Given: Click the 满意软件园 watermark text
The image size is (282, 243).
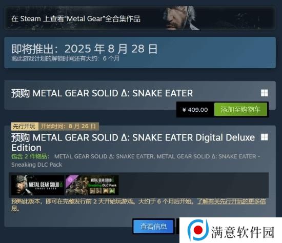Looking at the screenshot, I should (x=243, y=232).
